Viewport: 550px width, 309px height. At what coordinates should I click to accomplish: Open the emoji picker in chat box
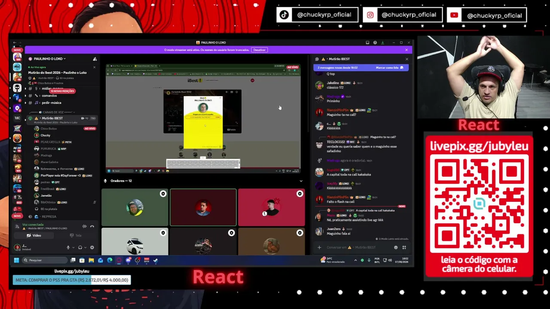click(x=396, y=247)
